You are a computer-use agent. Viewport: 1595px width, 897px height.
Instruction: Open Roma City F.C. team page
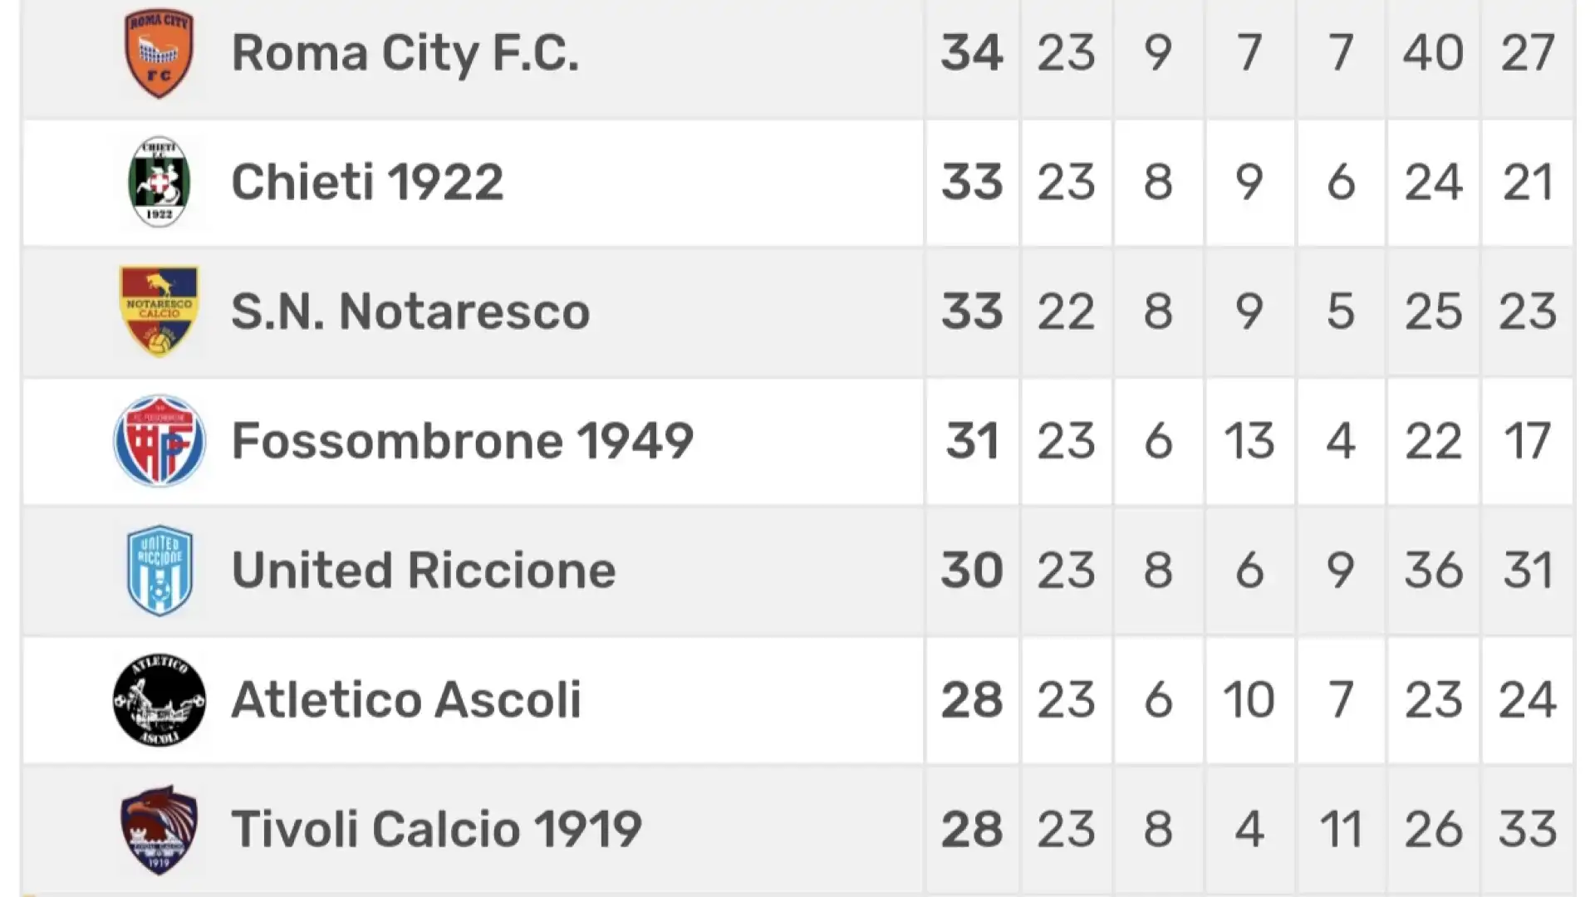[x=405, y=53]
